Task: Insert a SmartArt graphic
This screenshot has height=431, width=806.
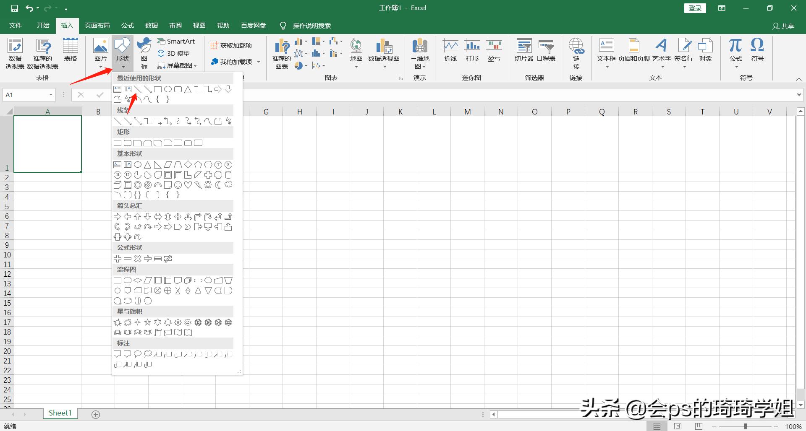Action: 176,41
